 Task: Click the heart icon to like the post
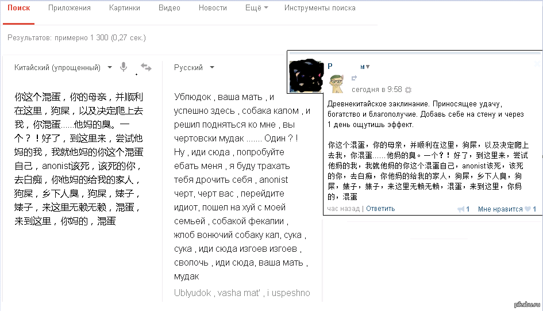[528, 209]
